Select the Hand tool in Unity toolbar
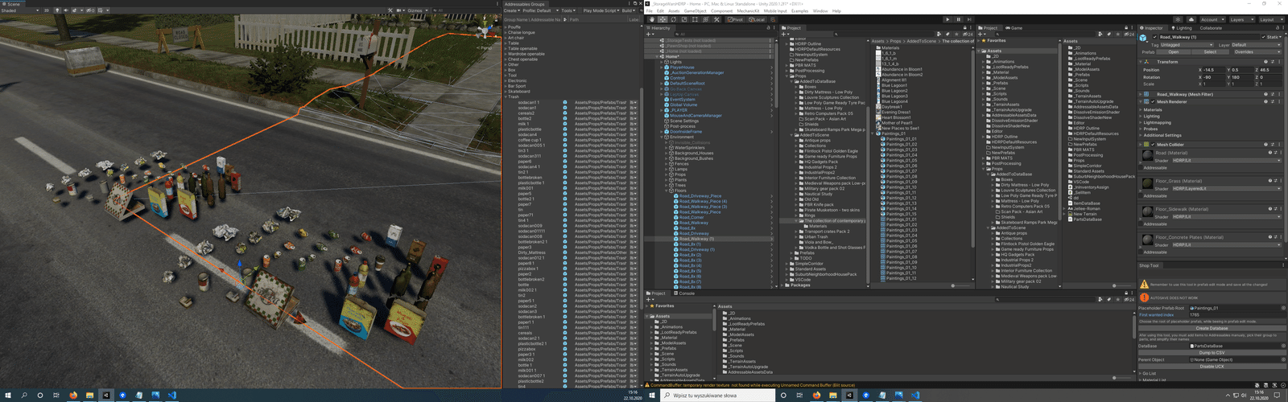 pos(652,19)
